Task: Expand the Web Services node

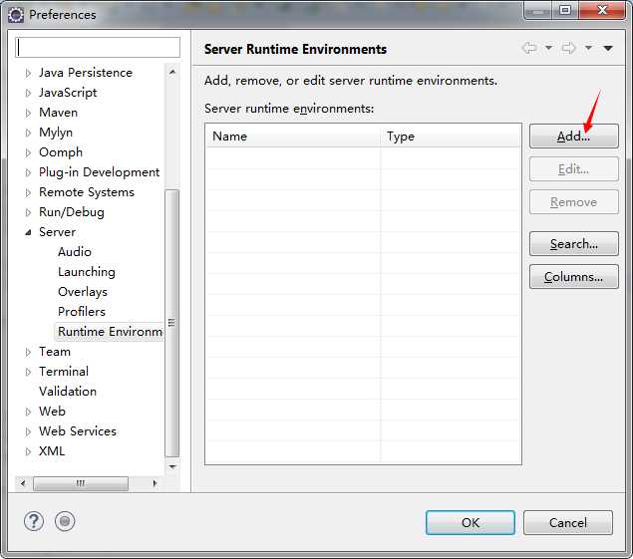Action: tap(28, 431)
